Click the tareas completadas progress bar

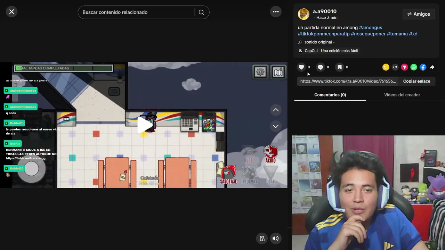64,68
